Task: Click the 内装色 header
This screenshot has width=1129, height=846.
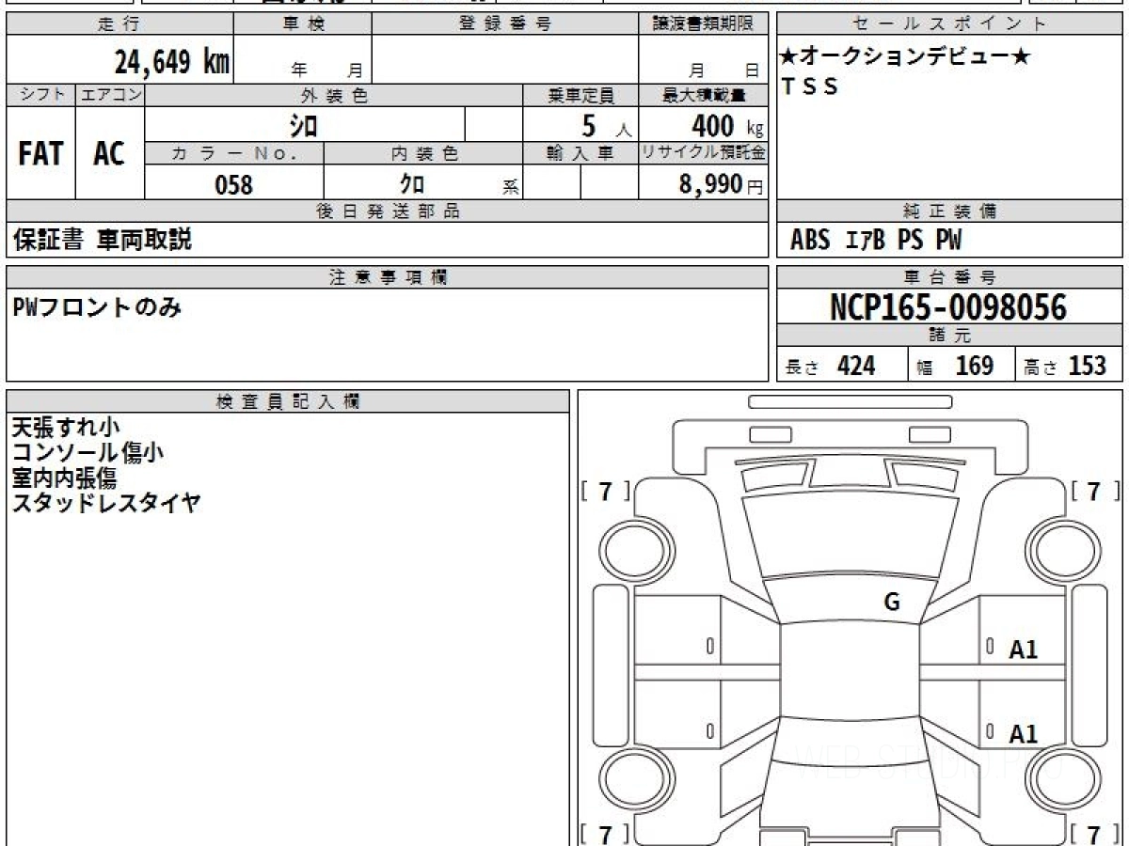Action: point(423,153)
